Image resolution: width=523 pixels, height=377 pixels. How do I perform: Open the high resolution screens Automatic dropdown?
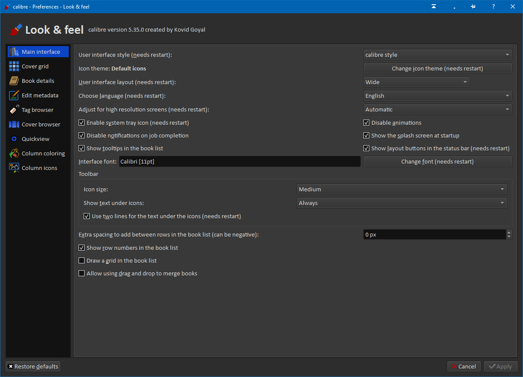438,109
